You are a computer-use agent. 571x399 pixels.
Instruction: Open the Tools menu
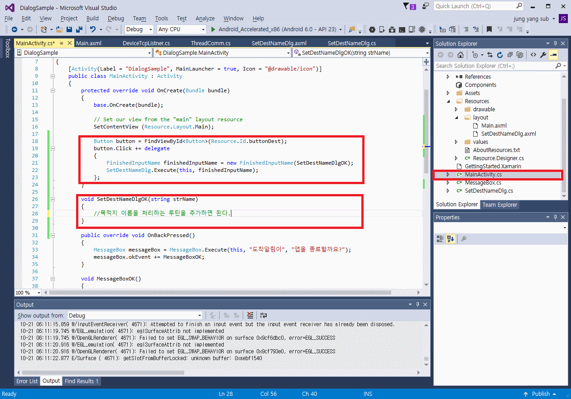(x=161, y=19)
